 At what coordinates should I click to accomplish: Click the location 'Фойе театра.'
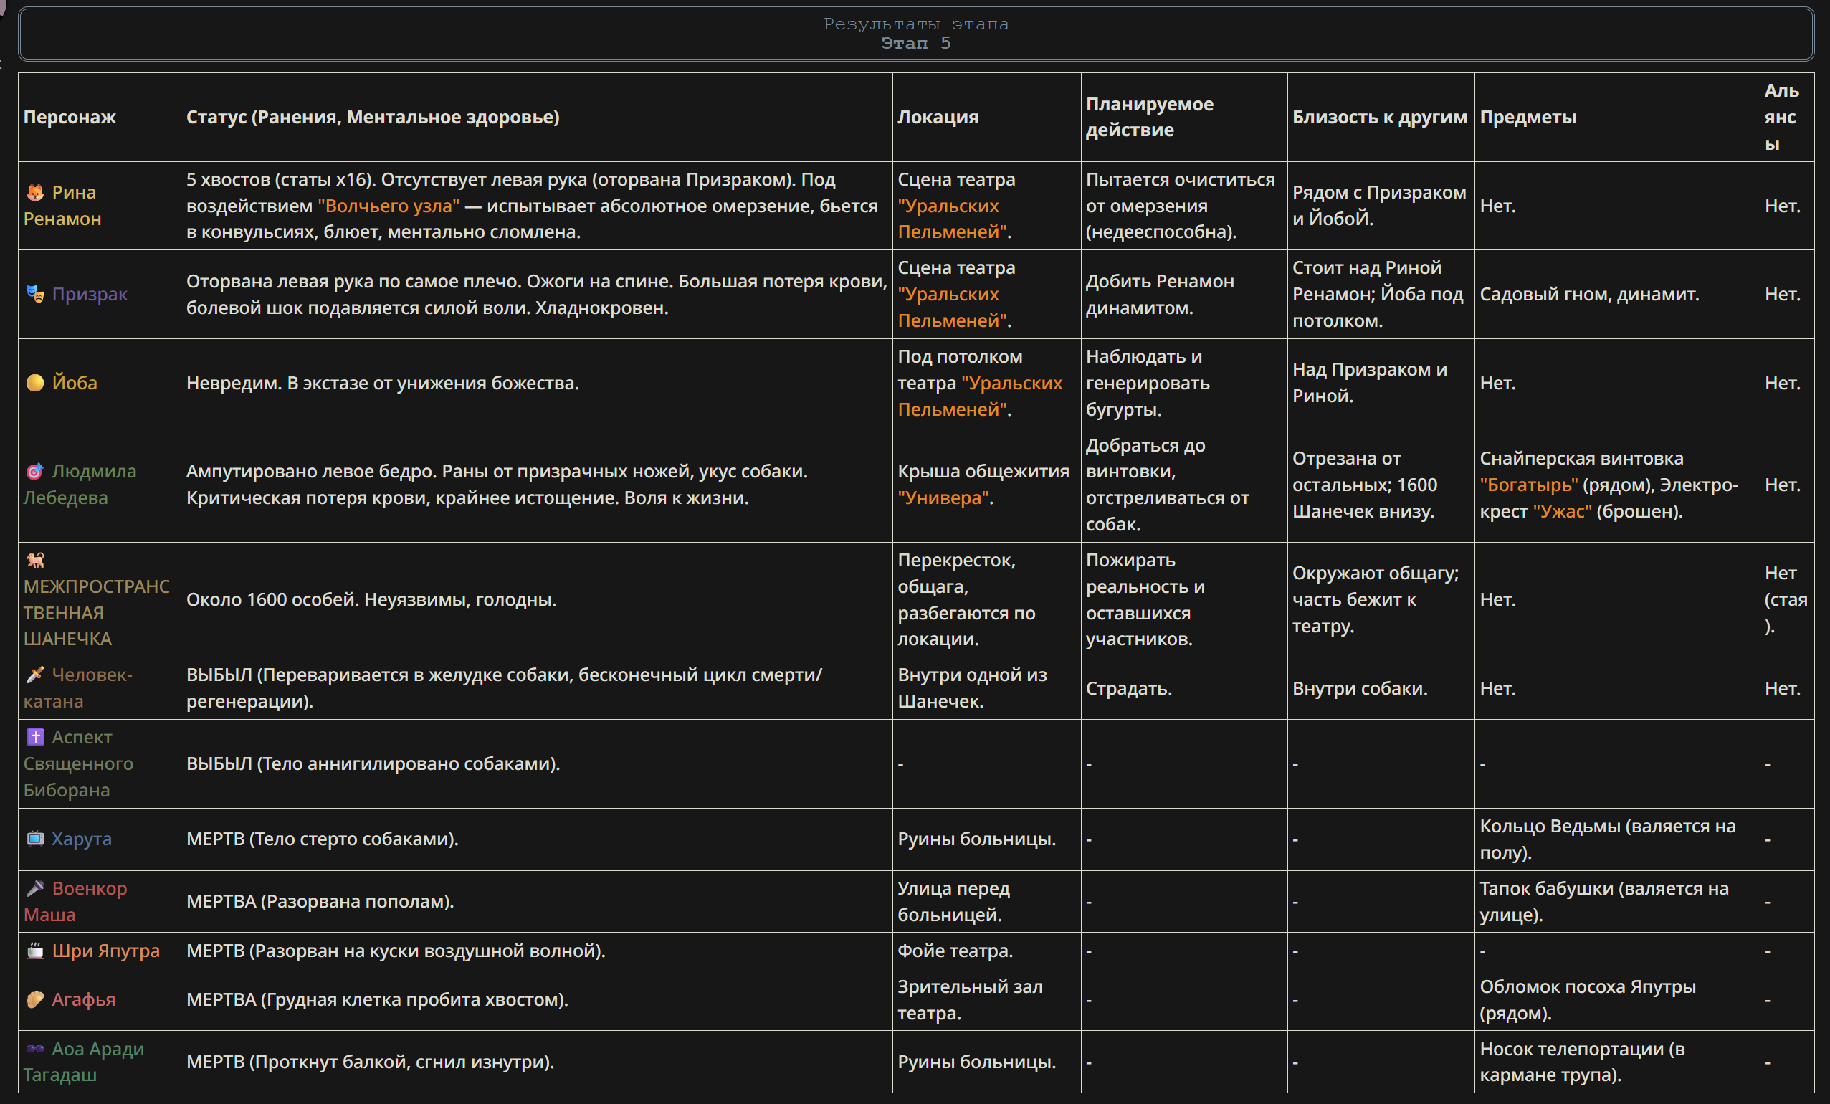point(955,951)
